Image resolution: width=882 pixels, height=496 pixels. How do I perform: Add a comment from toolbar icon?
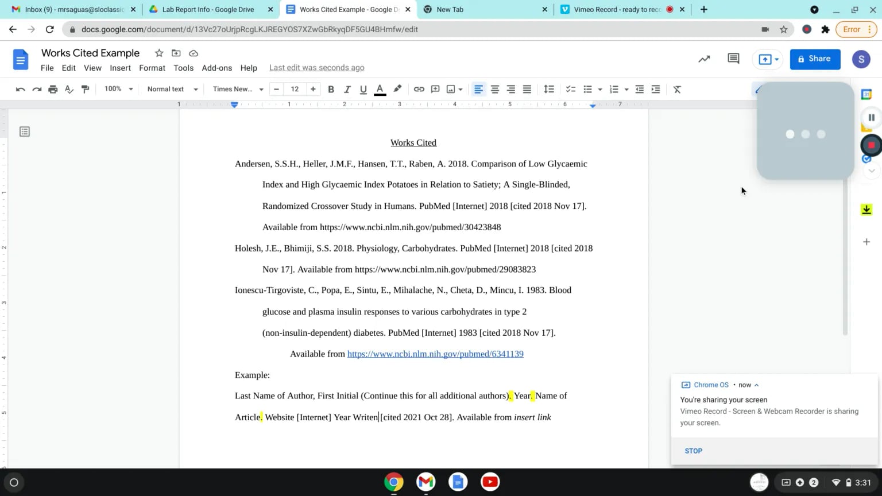[x=435, y=89]
